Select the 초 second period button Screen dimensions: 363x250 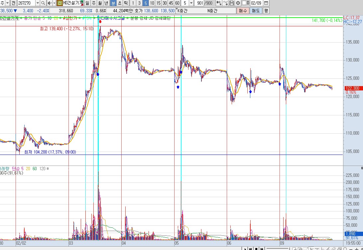119,3
